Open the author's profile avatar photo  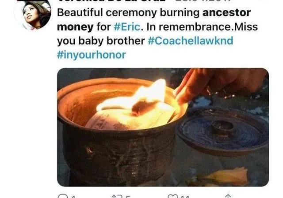pos(33,15)
